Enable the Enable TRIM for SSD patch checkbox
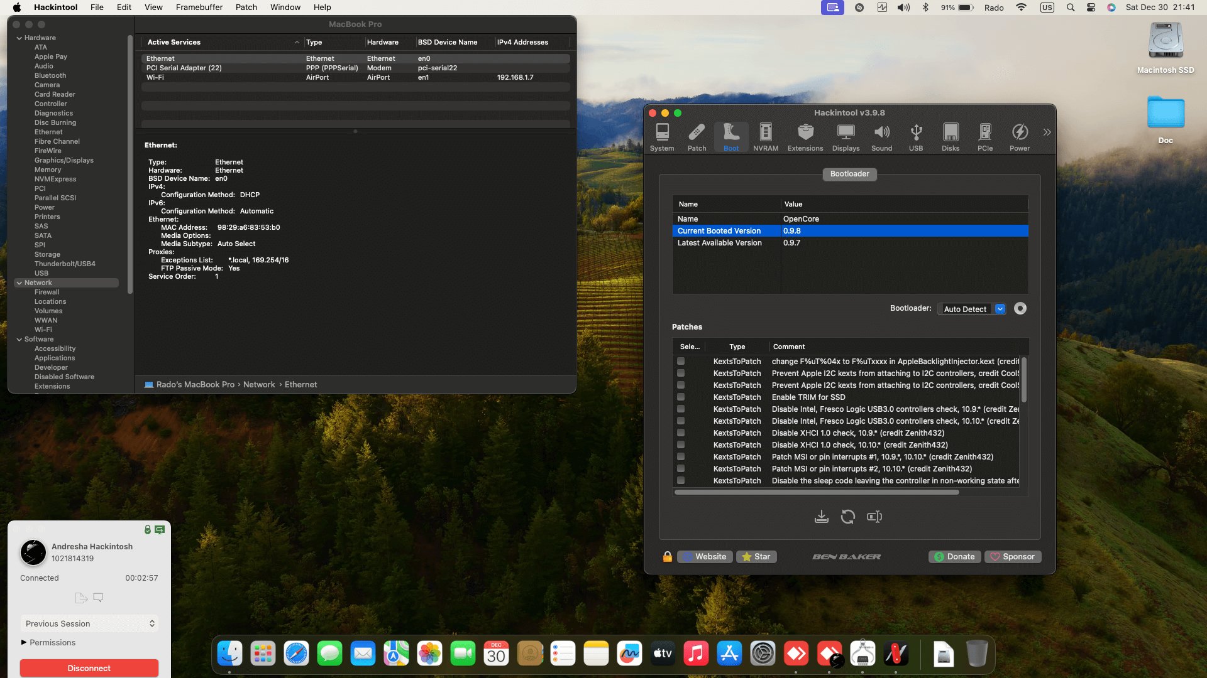The image size is (1207, 678). click(680, 397)
